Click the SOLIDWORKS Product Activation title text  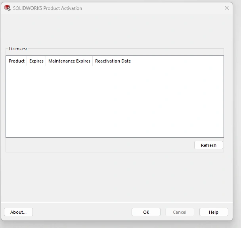tap(48, 8)
